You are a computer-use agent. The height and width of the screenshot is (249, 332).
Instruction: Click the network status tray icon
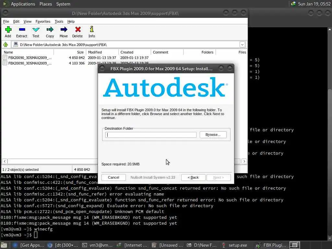[293, 4]
